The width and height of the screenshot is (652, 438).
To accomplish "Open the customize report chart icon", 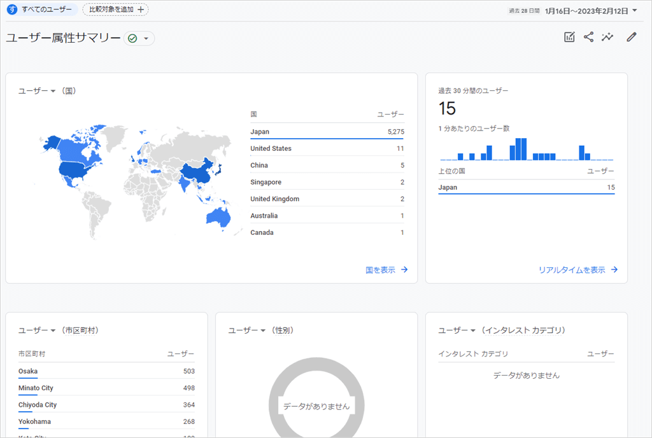I will [x=569, y=37].
